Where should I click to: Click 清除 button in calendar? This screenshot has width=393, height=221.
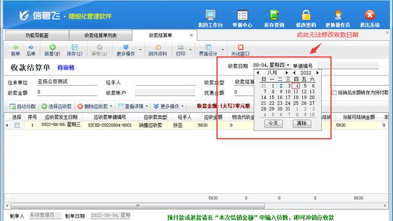(302, 123)
